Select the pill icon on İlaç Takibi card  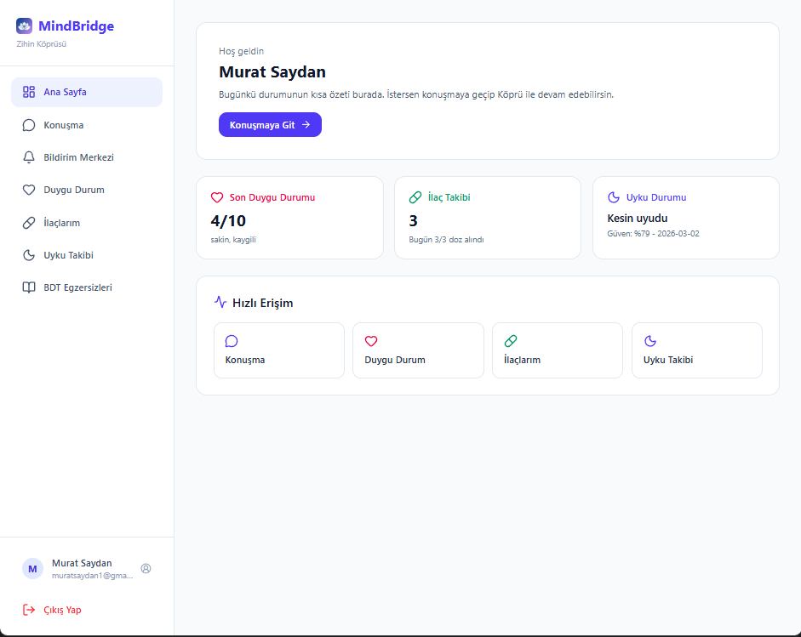pos(415,196)
